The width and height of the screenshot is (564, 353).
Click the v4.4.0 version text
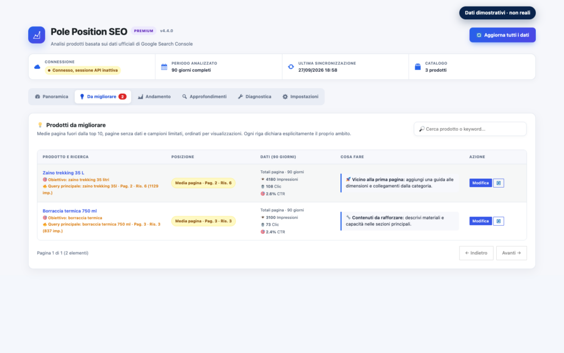(x=166, y=31)
